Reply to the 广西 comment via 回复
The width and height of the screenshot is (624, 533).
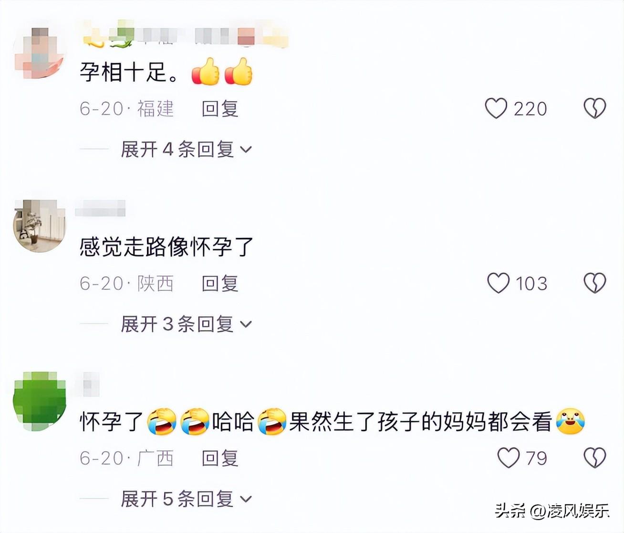point(220,458)
